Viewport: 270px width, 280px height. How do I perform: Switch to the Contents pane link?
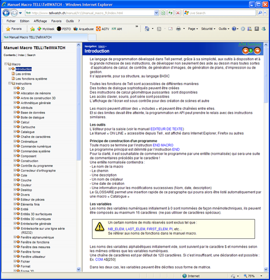point(10,55)
